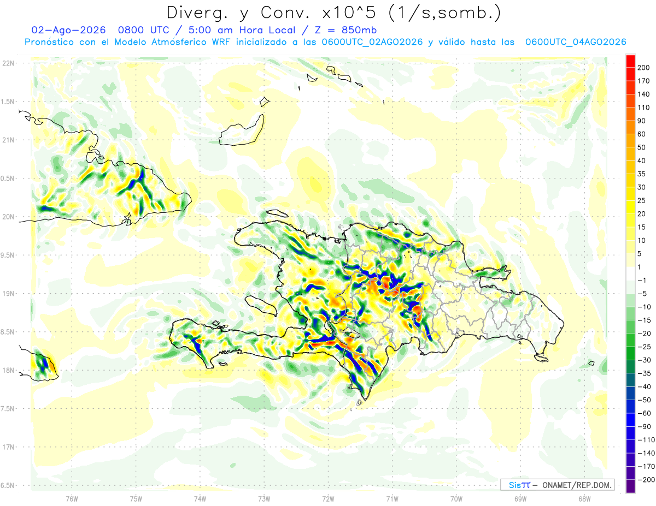Click the '25' color scale value
Screen dimensions: 656x506
pyautogui.click(x=642, y=200)
